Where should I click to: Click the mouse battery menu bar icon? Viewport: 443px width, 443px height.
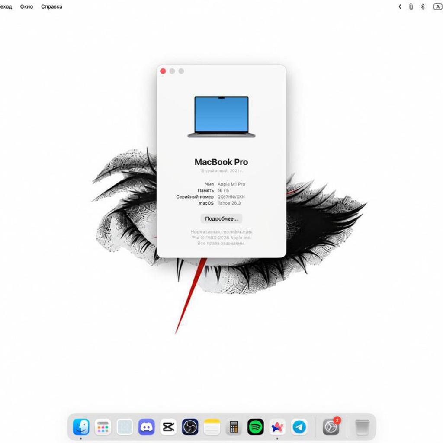[x=411, y=6]
